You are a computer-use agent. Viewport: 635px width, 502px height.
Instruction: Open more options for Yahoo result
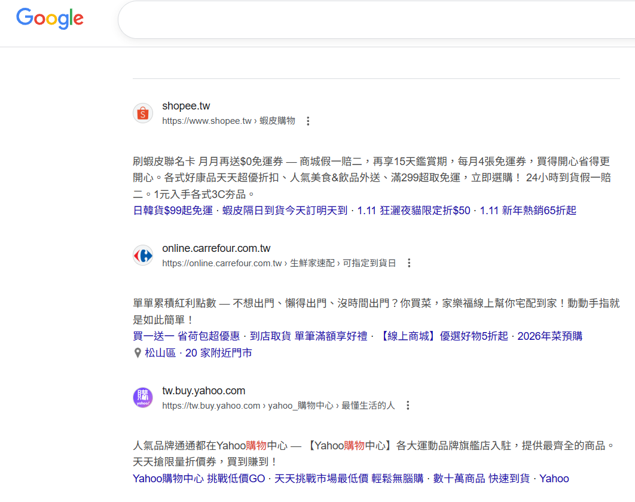tap(408, 406)
